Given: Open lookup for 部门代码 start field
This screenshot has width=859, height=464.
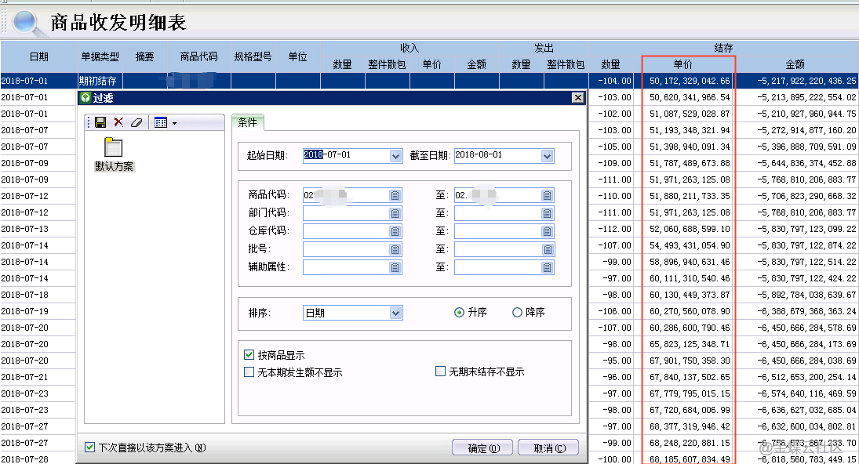Looking at the screenshot, I should [x=395, y=213].
